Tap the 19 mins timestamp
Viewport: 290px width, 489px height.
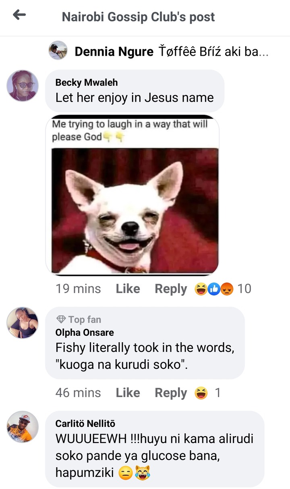point(78,289)
